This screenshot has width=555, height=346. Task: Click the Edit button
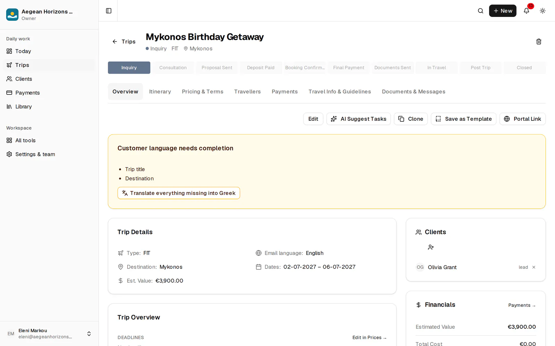[x=313, y=119]
